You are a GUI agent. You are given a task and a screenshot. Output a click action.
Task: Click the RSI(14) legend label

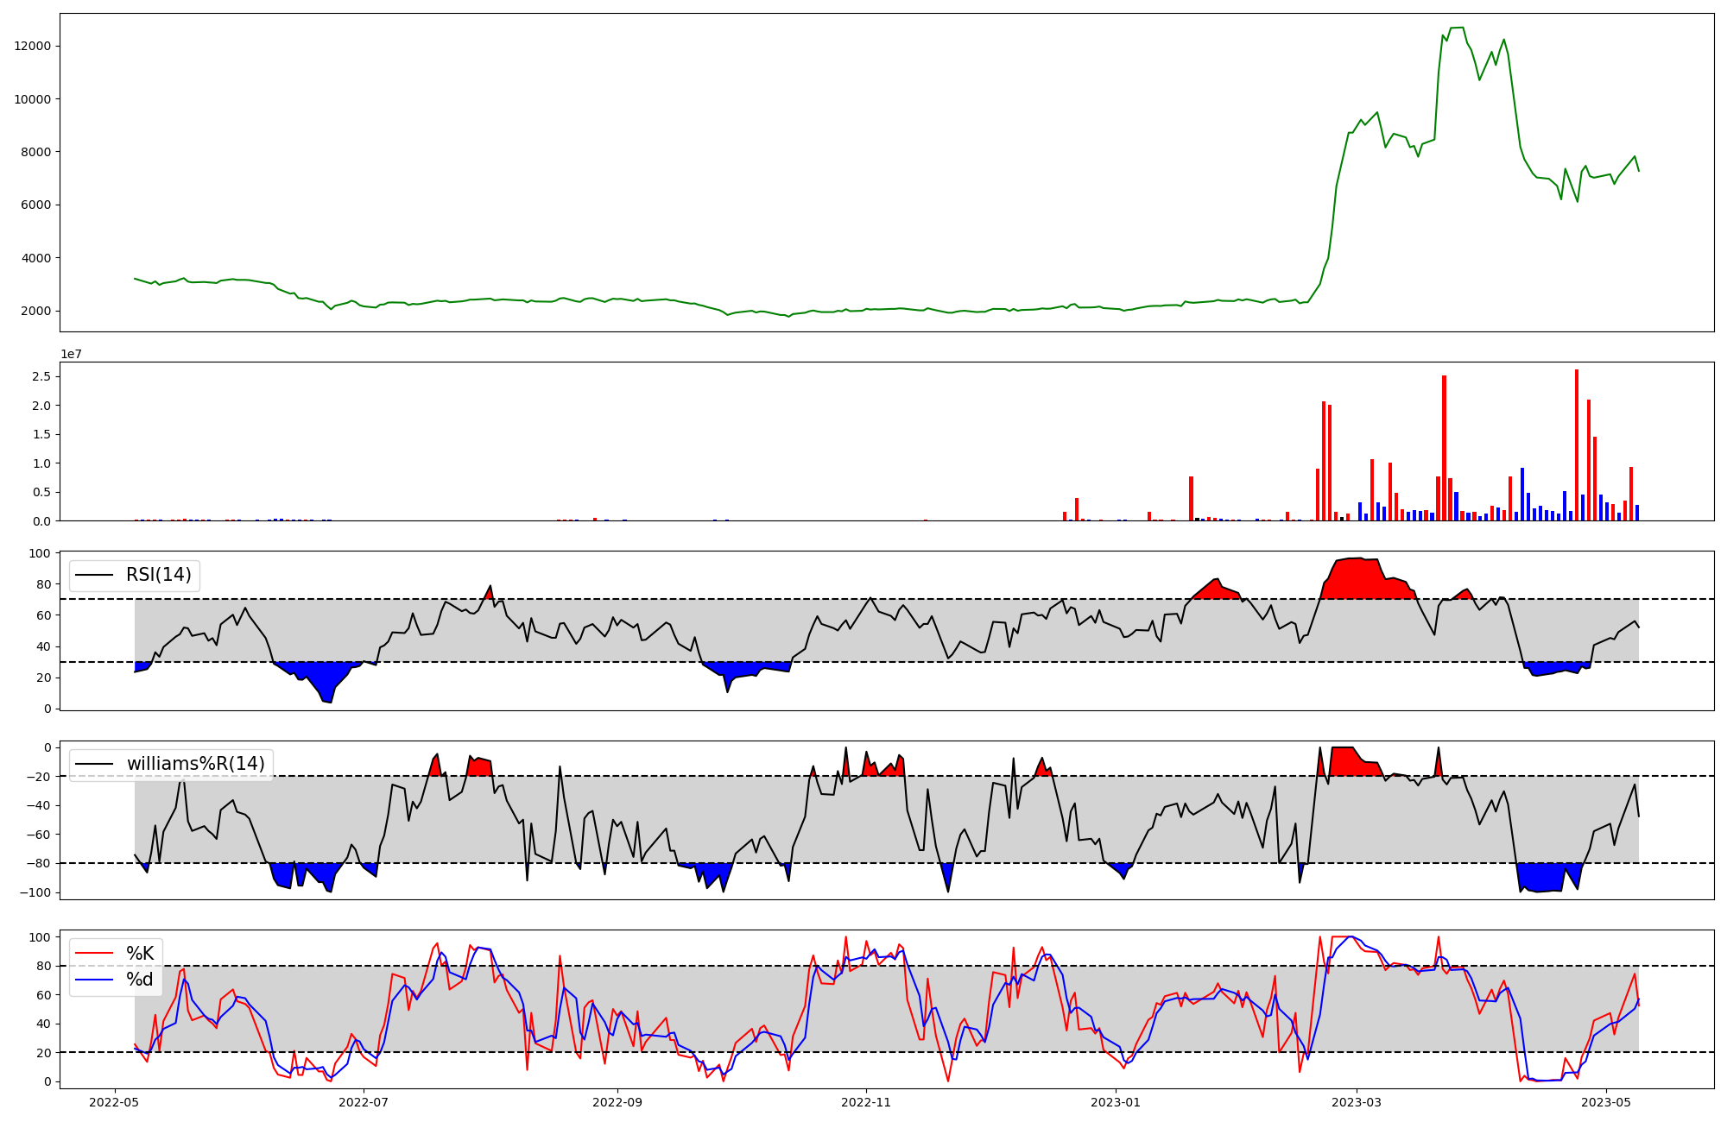coord(159,575)
